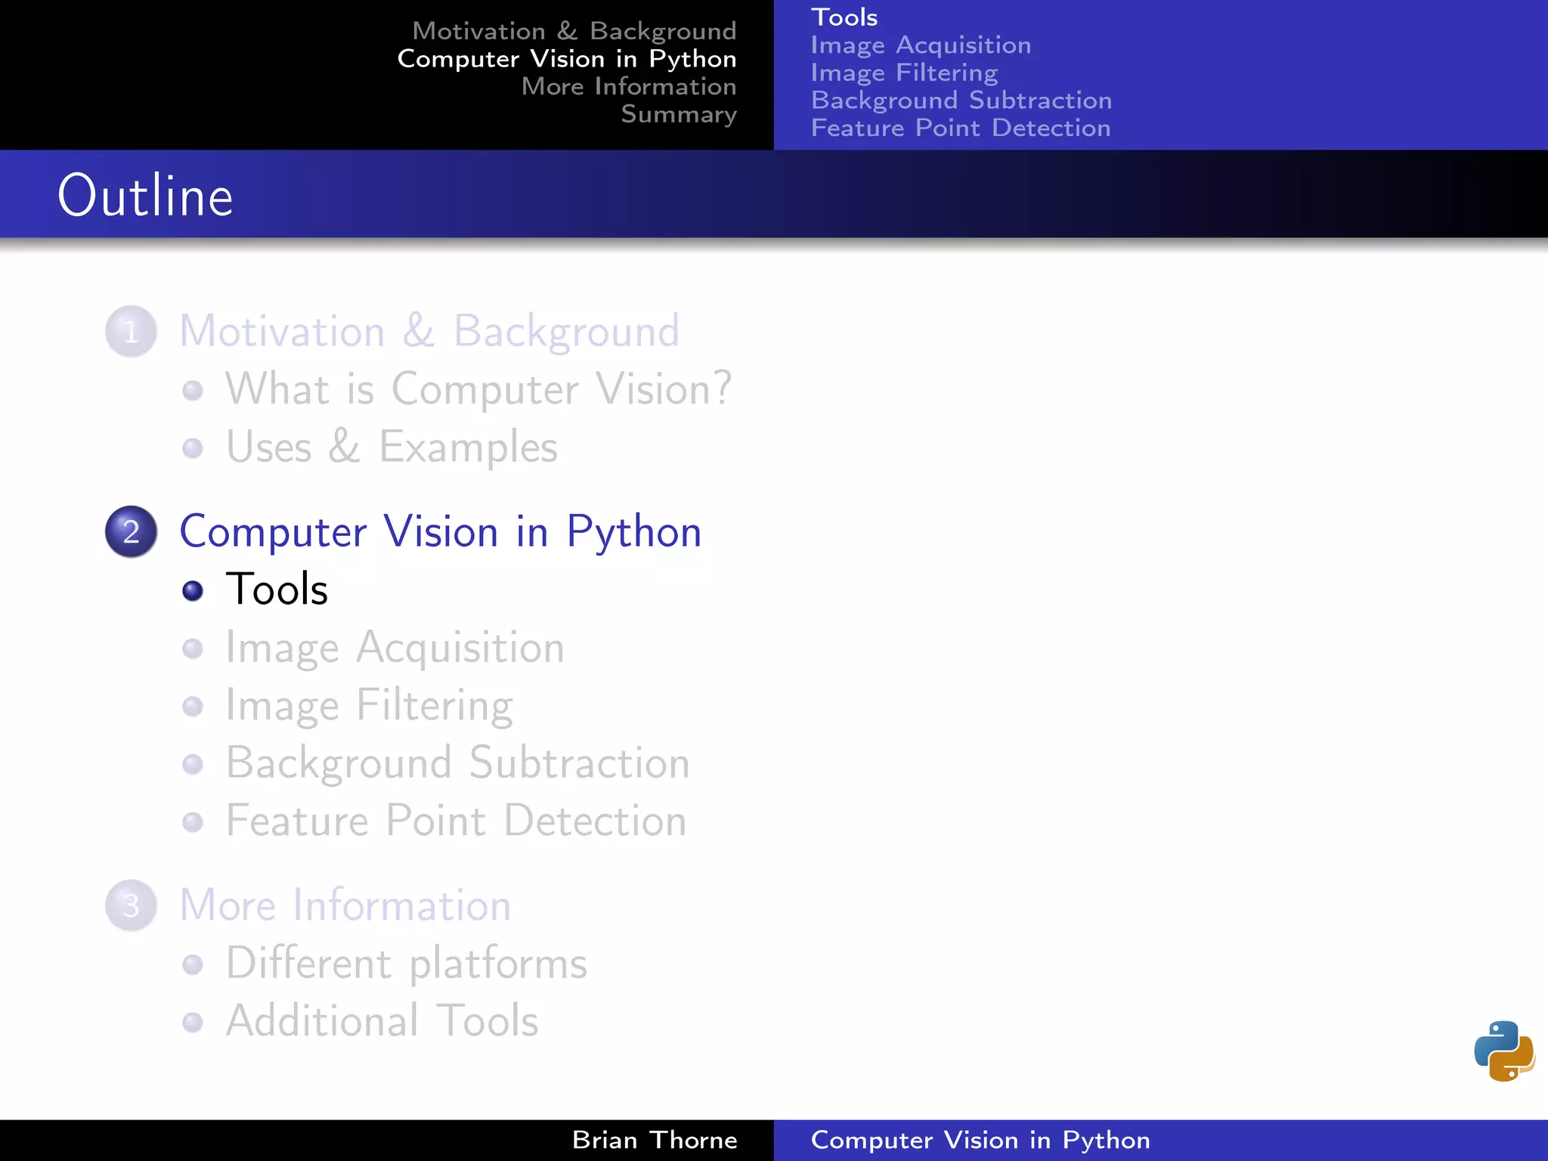Click the numbered circle 1 bullet
Image resolution: width=1548 pixels, height=1161 pixels.
(131, 331)
